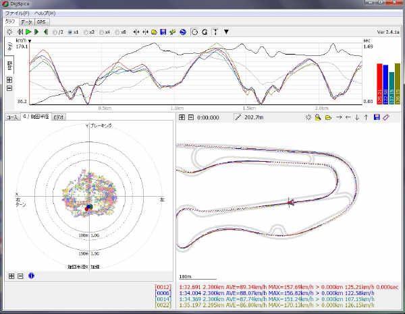
Task: Click the olive 126.15 speed bar
Action: click(x=398, y=84)
